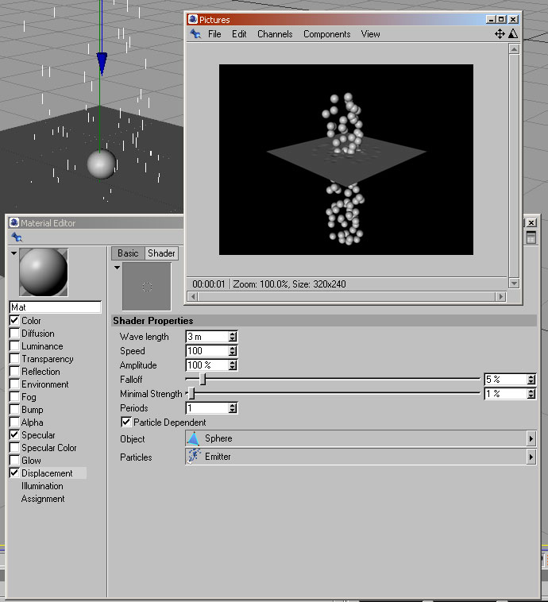
Task: Enable the Luminance channel checkbox
Action: tap(14, 345)
